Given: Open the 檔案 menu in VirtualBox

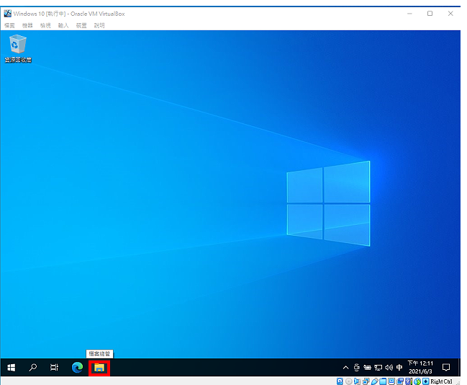Looking at the screenshot, I should point(9,25).
